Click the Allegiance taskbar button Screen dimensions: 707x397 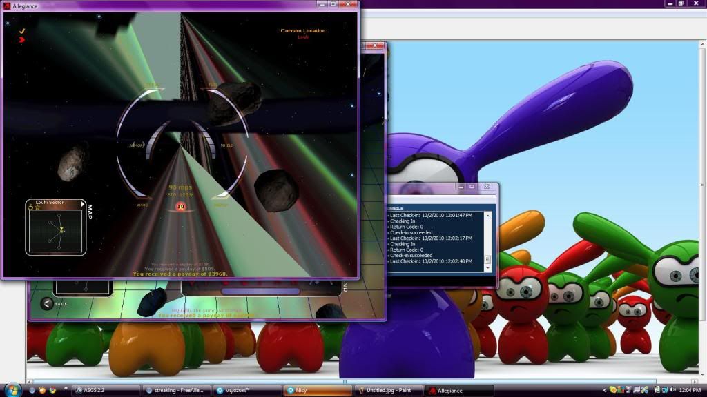tap(458, 390)
